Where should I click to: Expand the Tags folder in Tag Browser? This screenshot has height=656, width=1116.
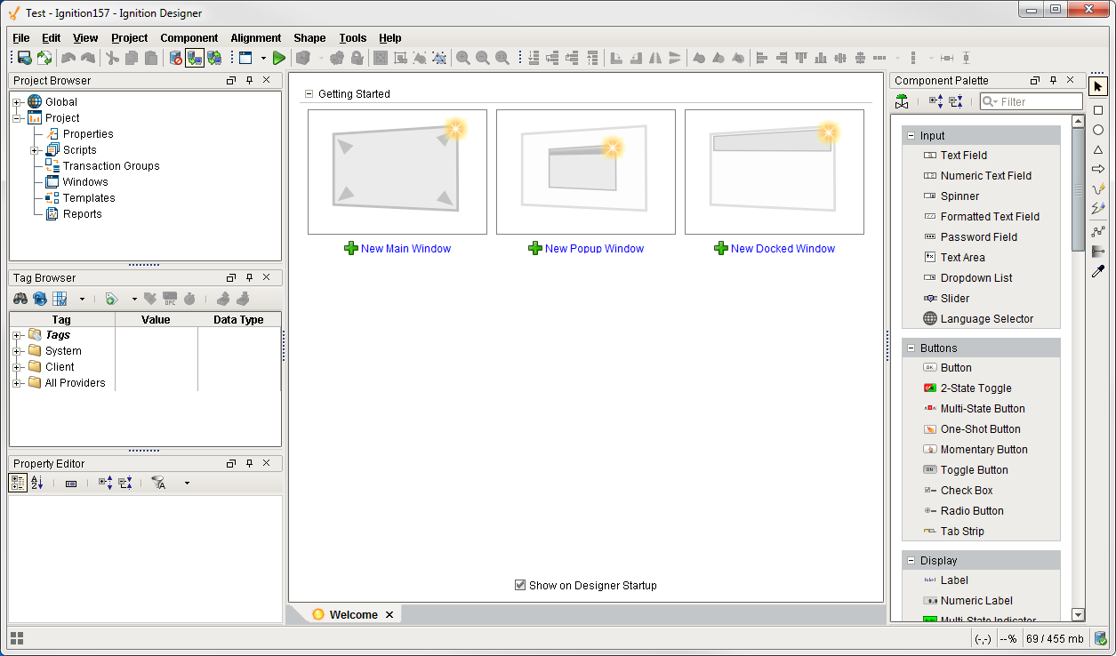point(18,334)
